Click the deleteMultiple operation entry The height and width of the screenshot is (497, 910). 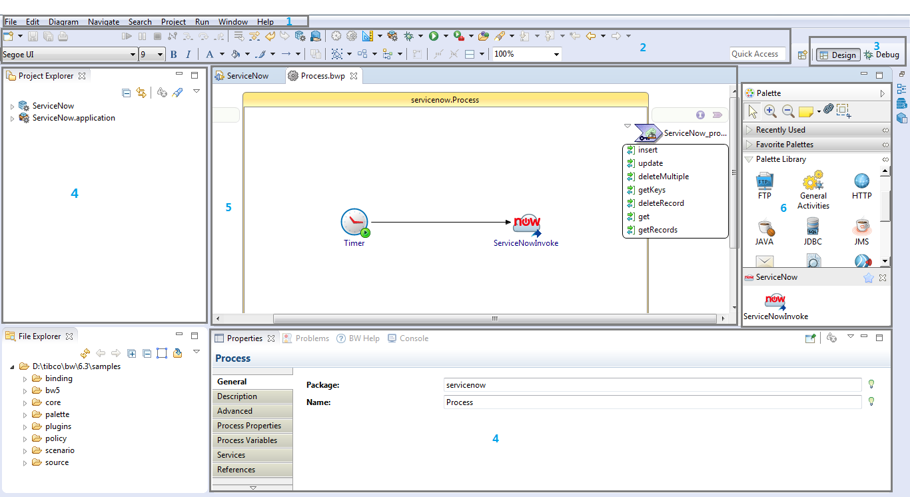[664, 177]
